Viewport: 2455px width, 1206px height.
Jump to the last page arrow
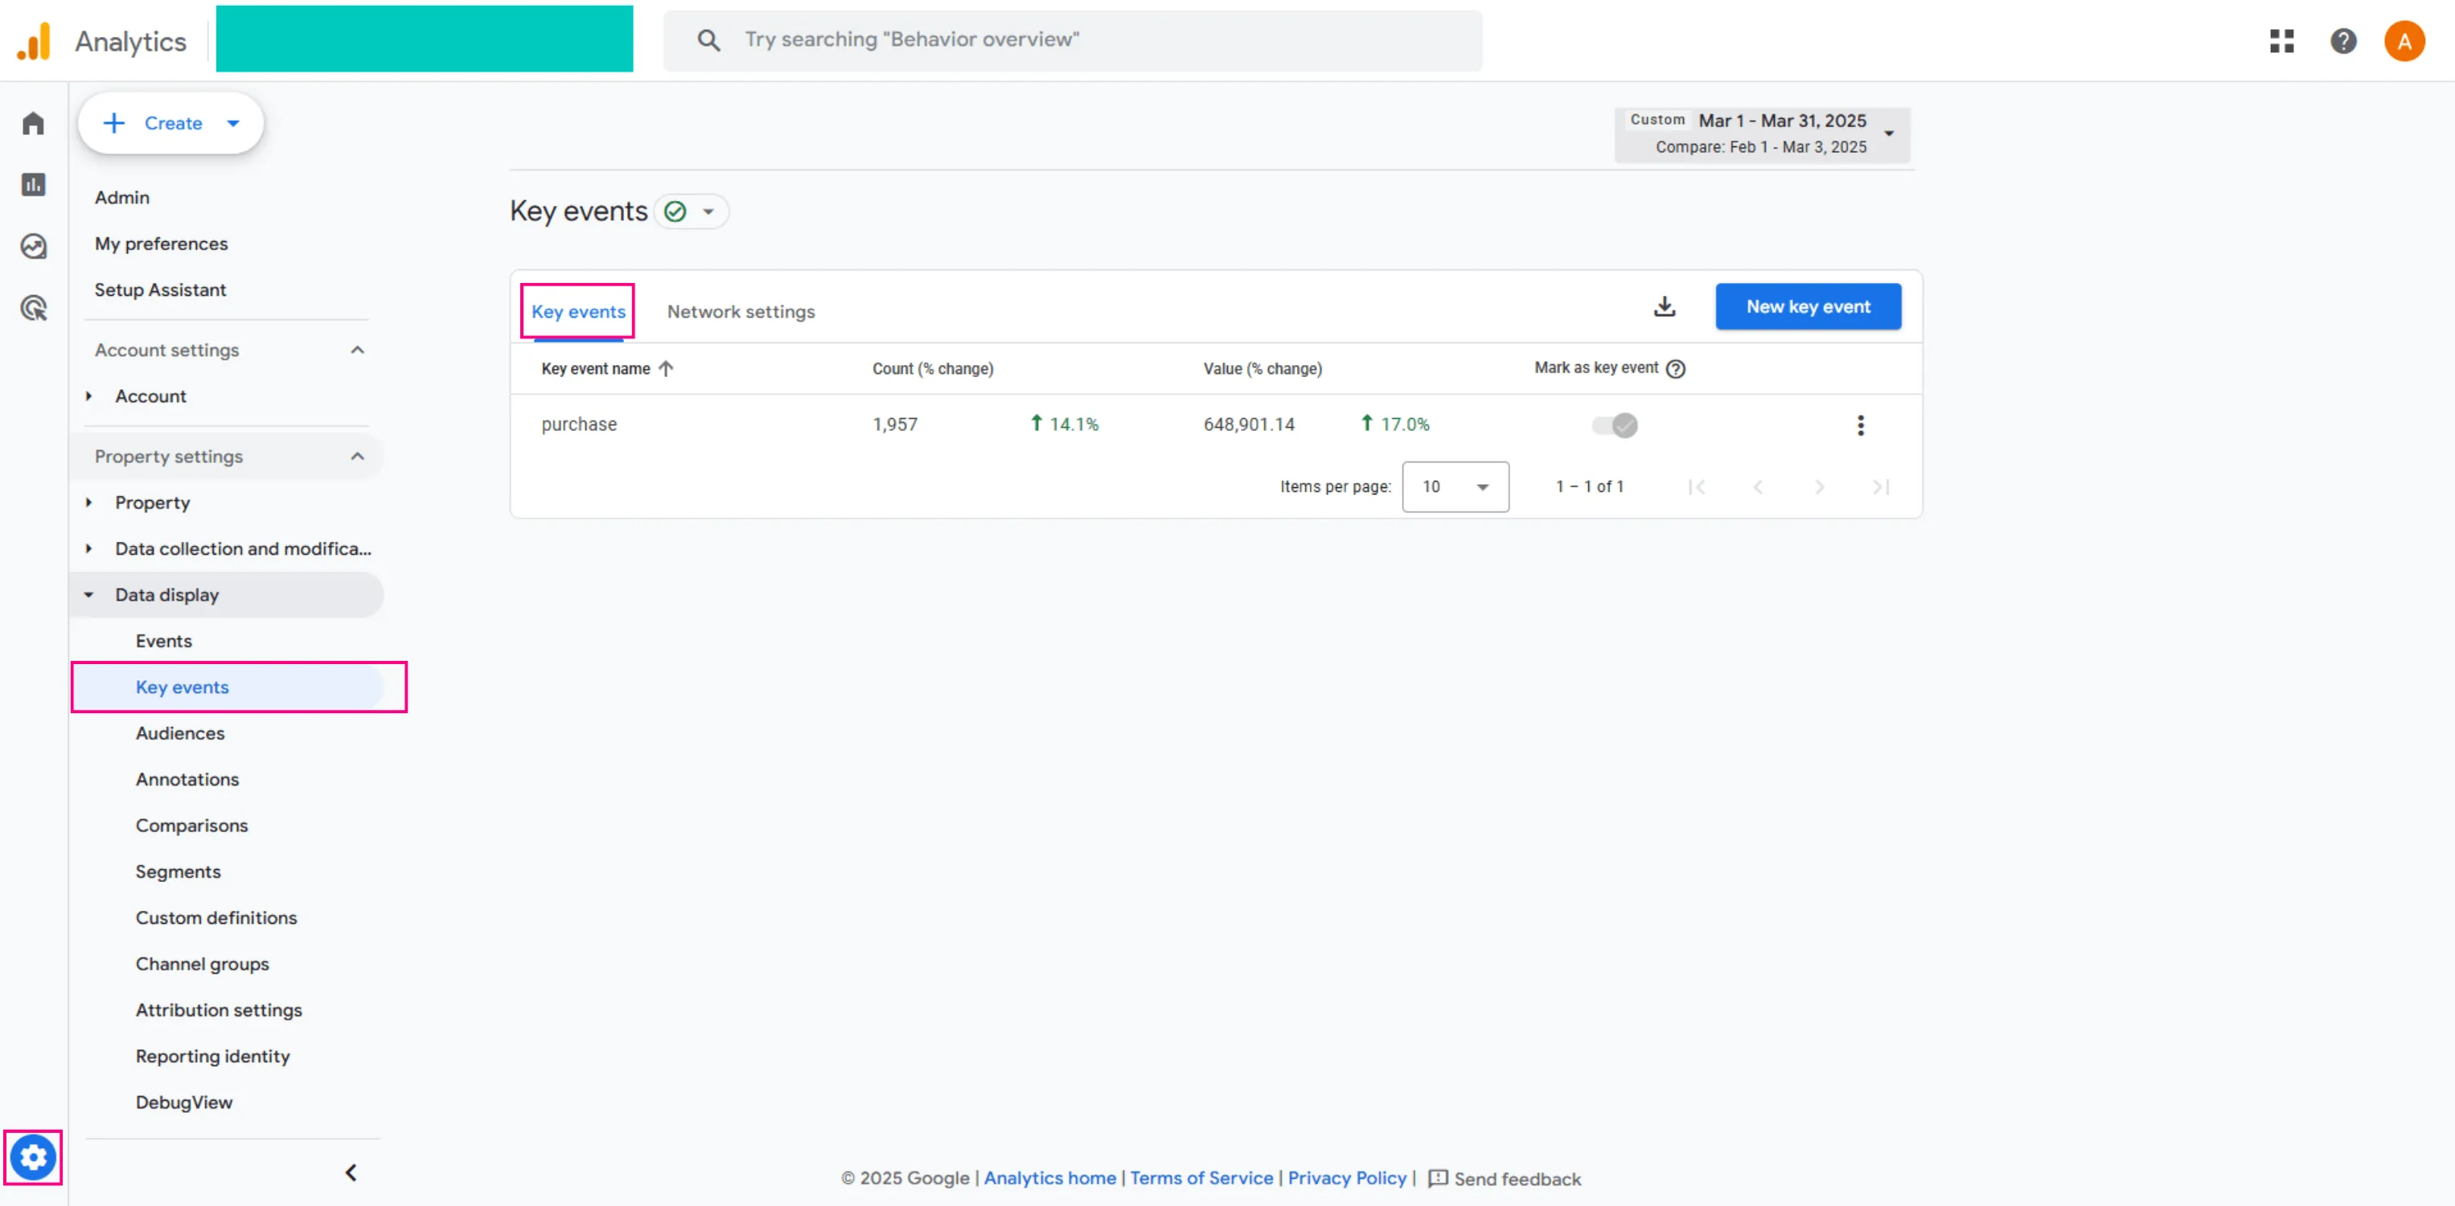pyautogui.click(x=1880, y=486)
